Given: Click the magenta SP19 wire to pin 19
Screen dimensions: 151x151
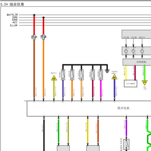Looking at the screenshot, I should point(101,89).
